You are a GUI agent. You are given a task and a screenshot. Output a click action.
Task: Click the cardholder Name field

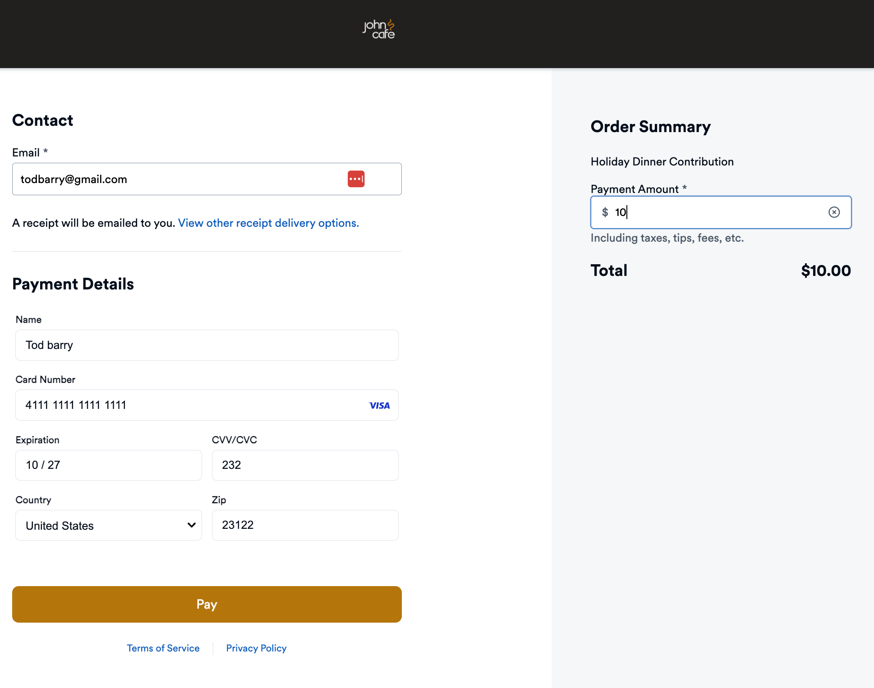207,345
